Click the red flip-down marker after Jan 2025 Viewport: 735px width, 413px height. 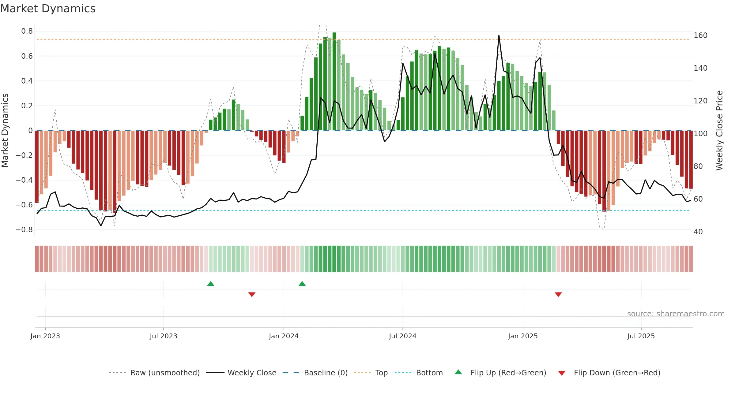coord(558,294)
